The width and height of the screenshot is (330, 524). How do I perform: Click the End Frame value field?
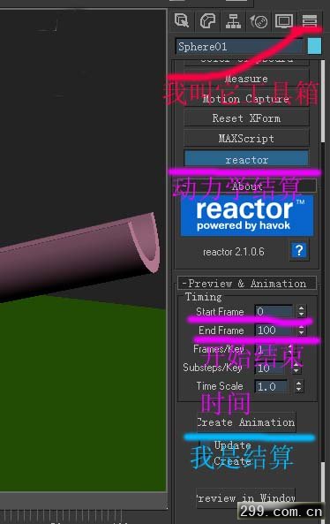[274, 330]
